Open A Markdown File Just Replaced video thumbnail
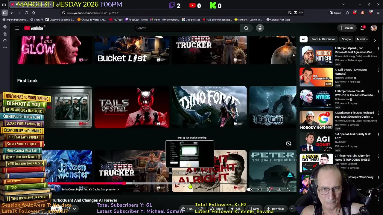 point(316,120)
